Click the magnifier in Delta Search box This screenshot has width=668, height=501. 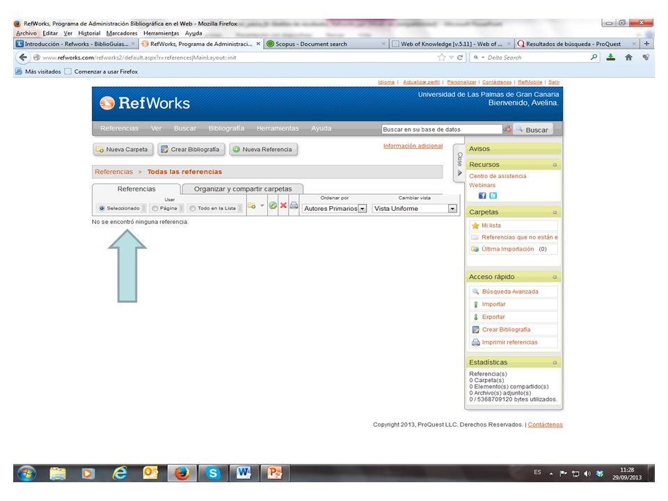click(x=594, y=57)
